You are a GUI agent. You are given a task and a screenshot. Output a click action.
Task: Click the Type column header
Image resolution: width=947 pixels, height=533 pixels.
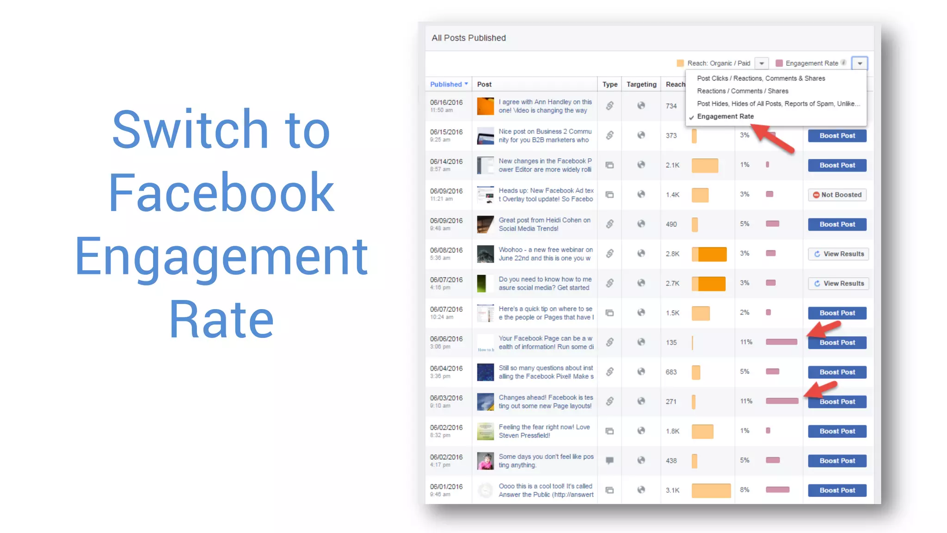(x=610, y=84)
